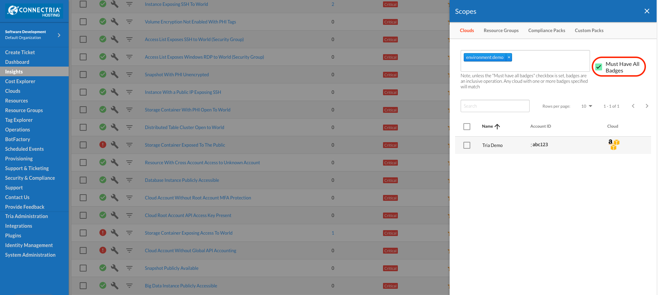Click the filter icon for Storage Container Exposed To The Public

[129, 145]
